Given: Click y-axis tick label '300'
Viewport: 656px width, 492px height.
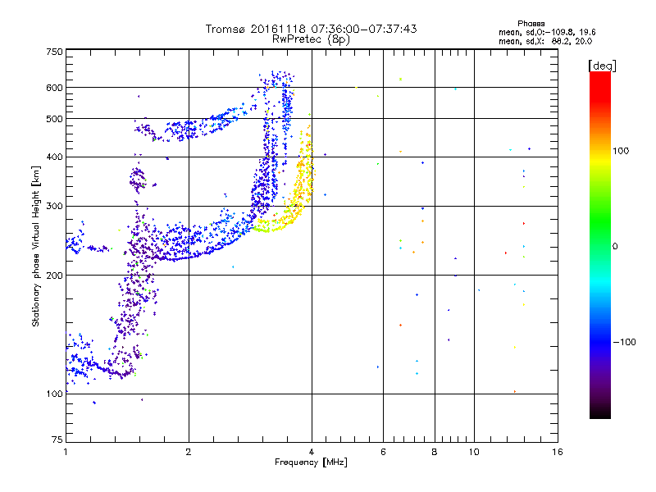Looking at the screenshot, I should tap(54, 207).
